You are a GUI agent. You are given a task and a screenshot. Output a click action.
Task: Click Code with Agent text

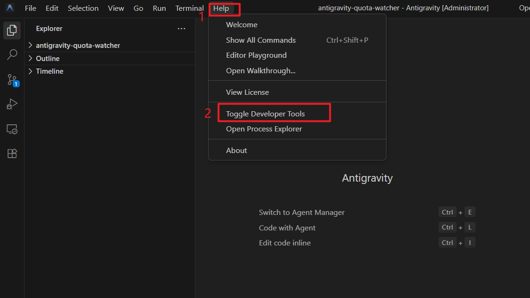pos(287,228)
